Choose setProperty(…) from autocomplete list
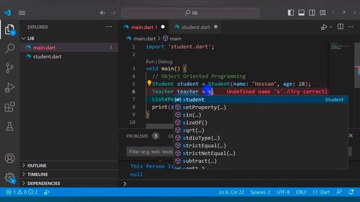This screenshot has height=202, width=360. coord(261,107)
